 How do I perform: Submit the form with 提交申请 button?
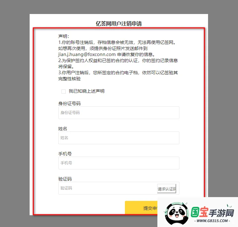142,208
